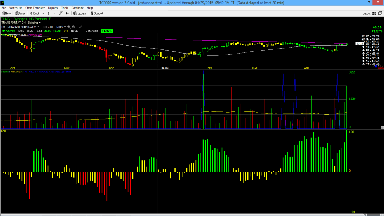Click the DLNG - Dynagas LNG Partners symbol title
The image size is (384, 216).
click(26, 19)
